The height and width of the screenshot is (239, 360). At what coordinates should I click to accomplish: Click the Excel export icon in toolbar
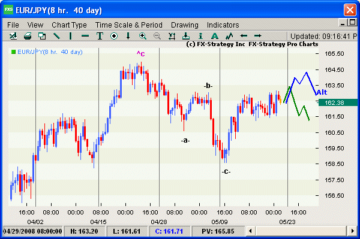[13, 36]
